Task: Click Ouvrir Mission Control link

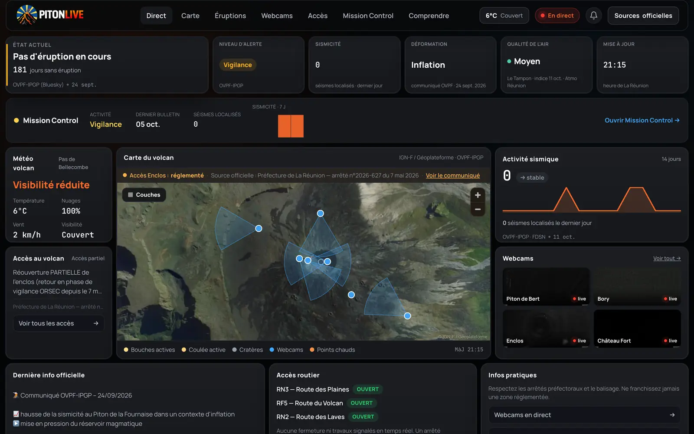Action: point(642,120)
